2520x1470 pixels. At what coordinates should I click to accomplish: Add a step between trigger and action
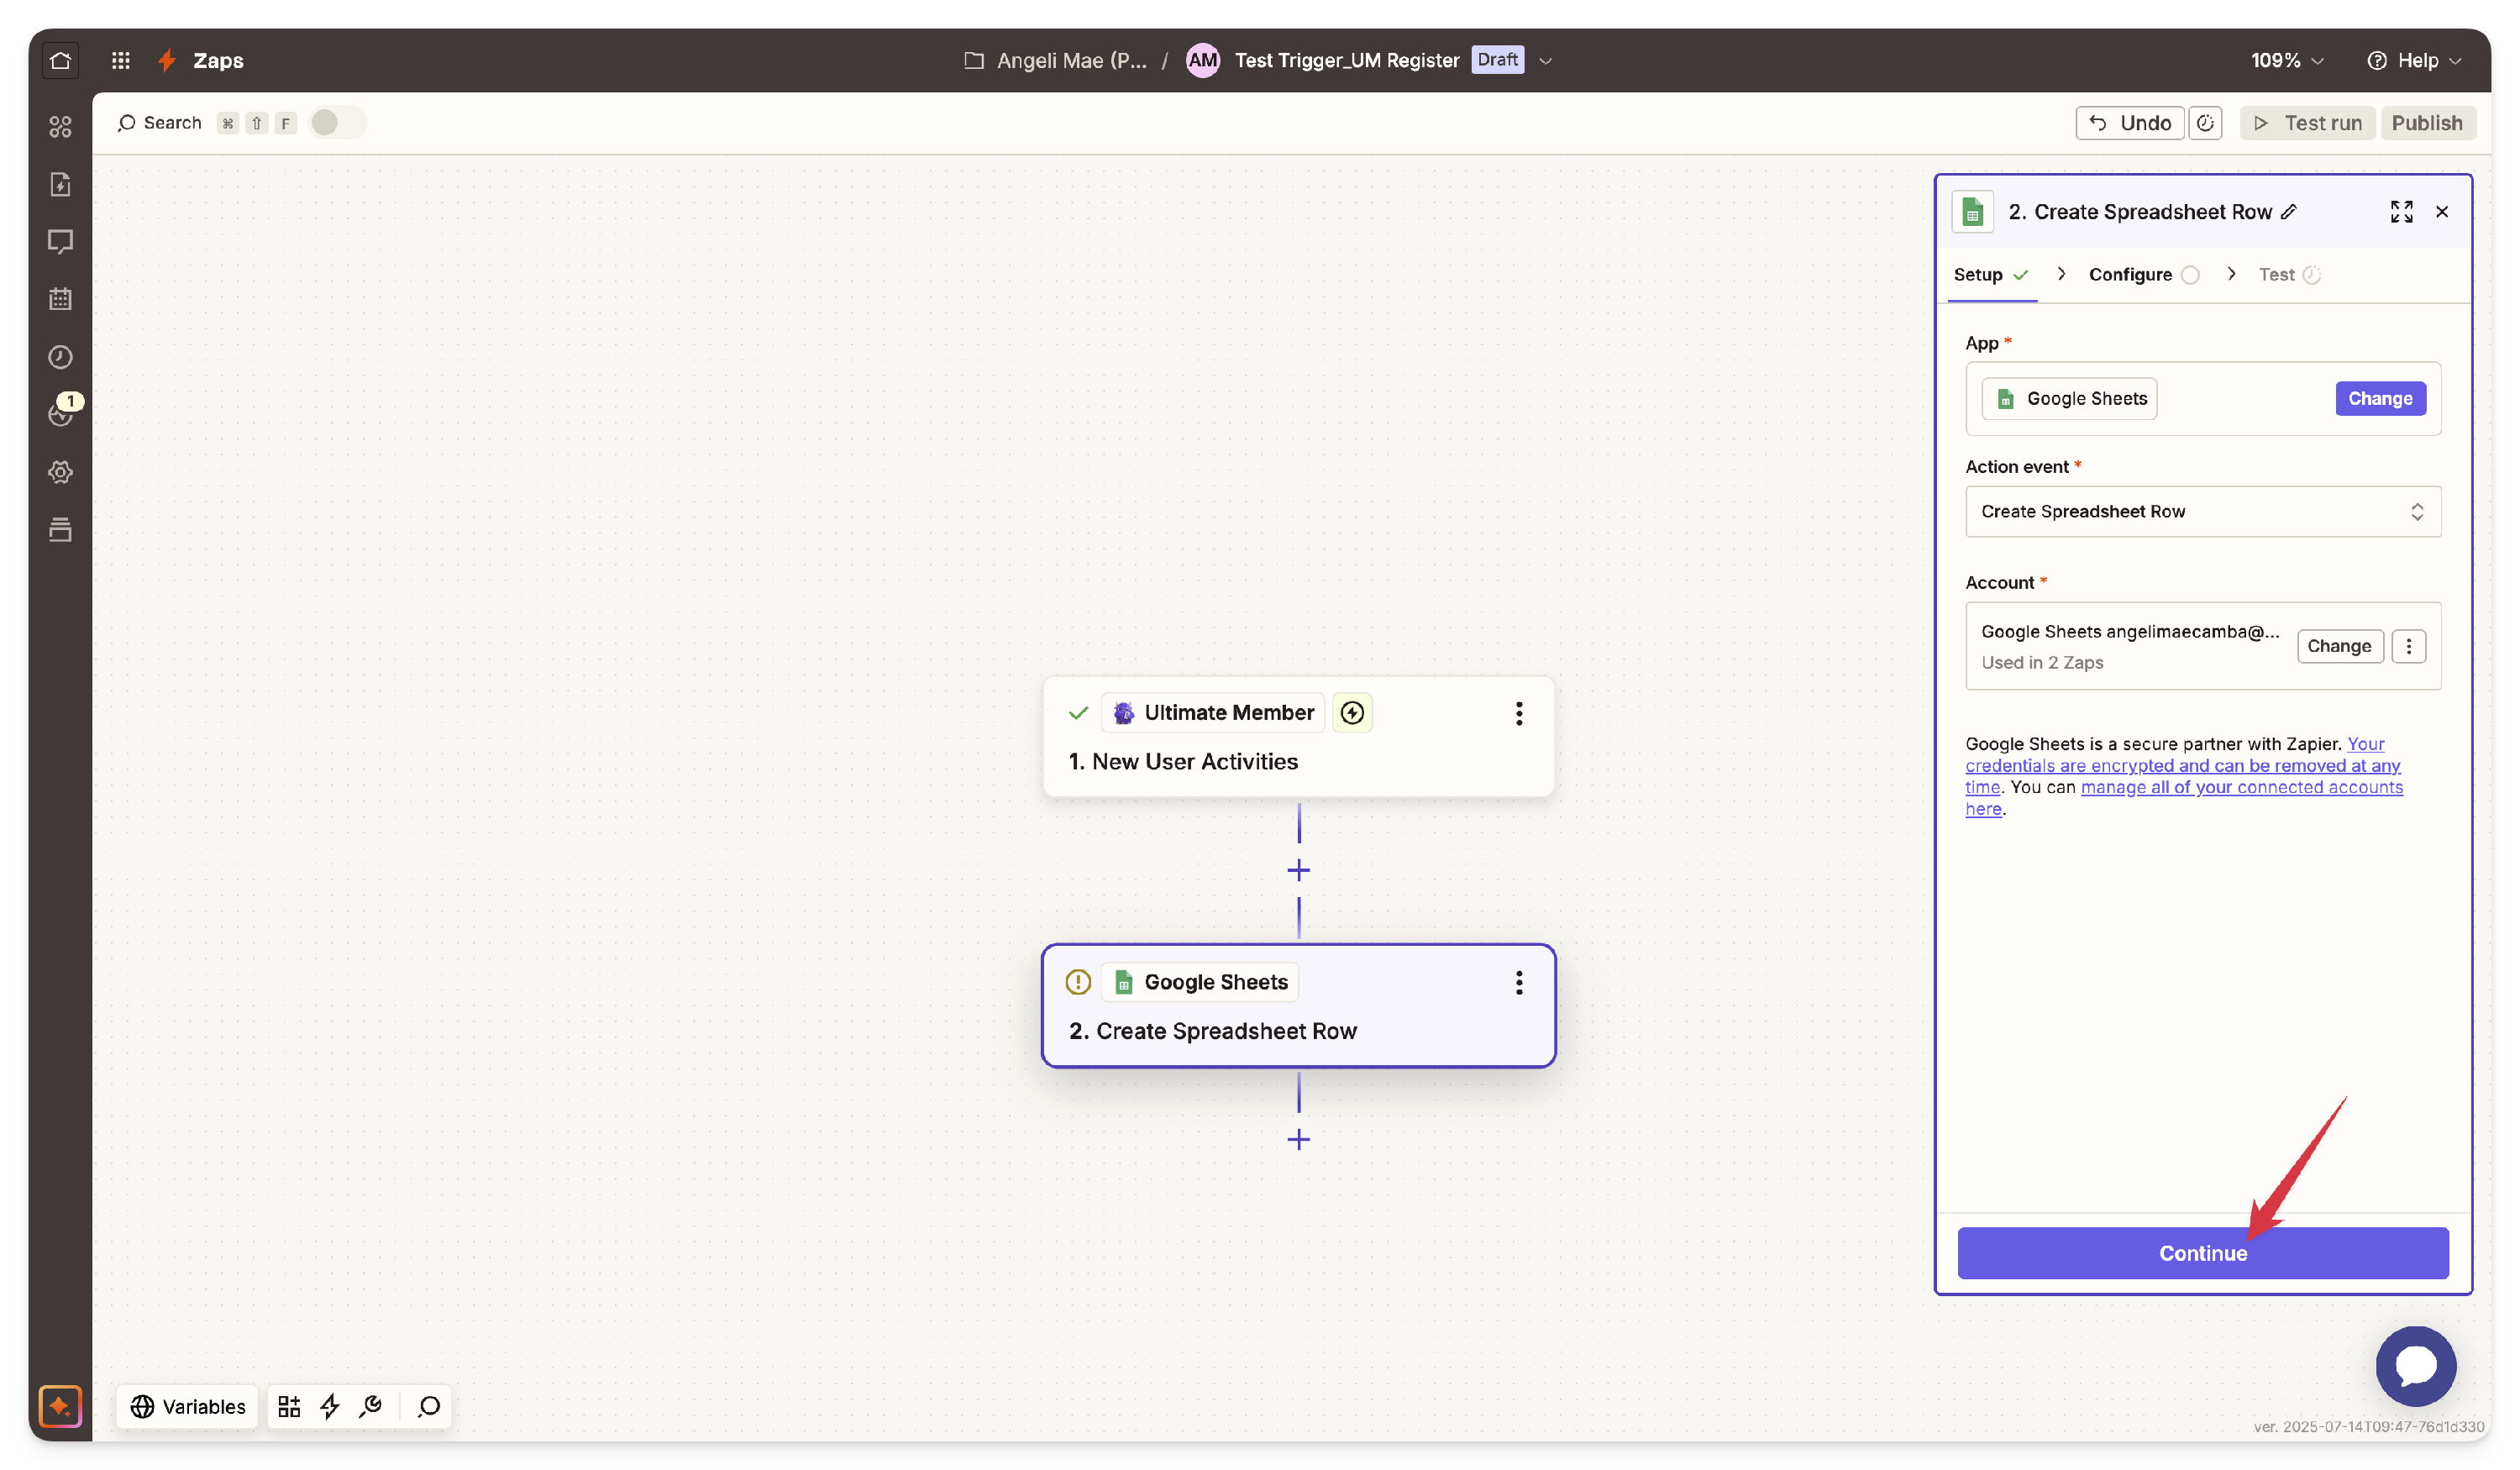pos(1298,870)
